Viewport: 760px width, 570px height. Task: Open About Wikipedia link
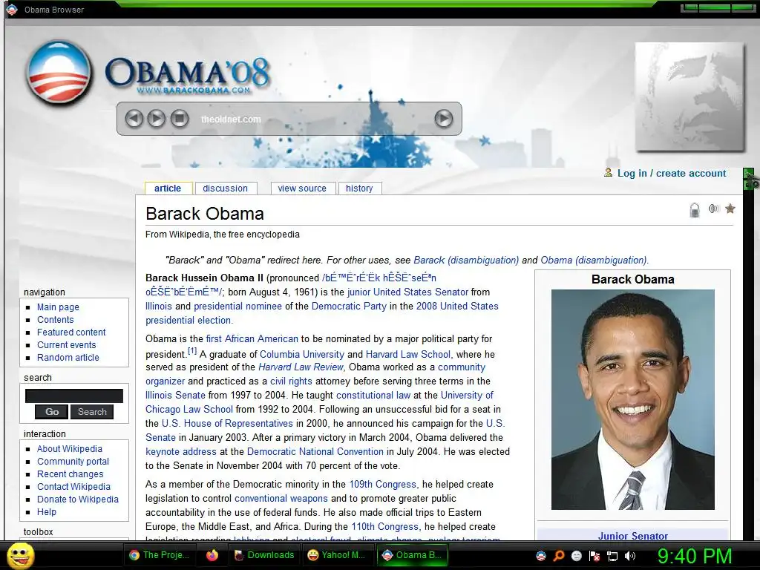[x=70, y=449]
